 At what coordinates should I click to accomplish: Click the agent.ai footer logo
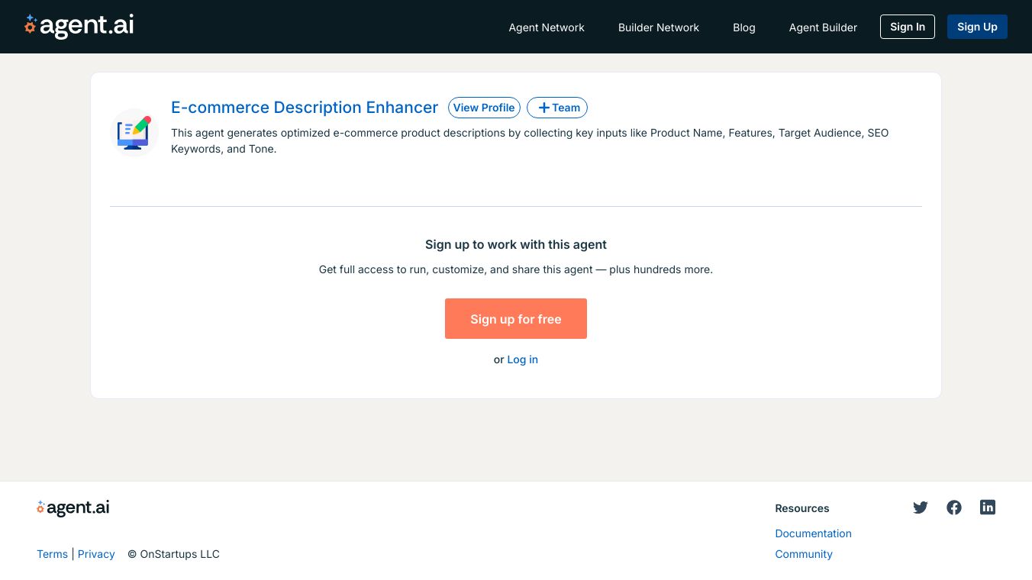pos(73,507)
